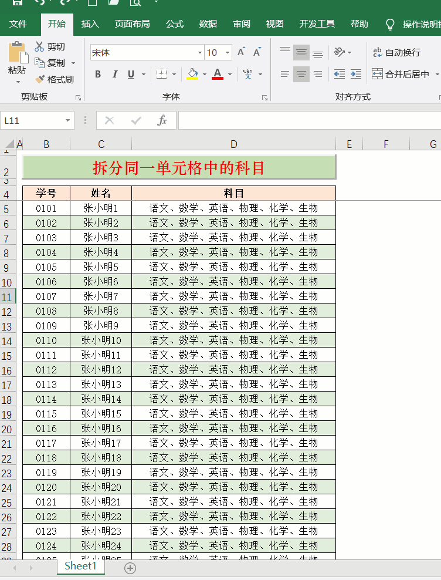The image size is (441, 580).
Task: Open font (字体) group dialog launcher
Action: pos(264,97)
